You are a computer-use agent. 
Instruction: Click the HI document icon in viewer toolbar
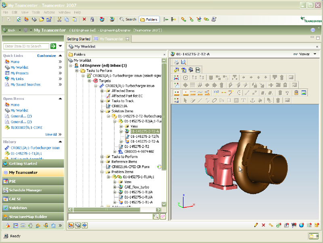point(198,70)
